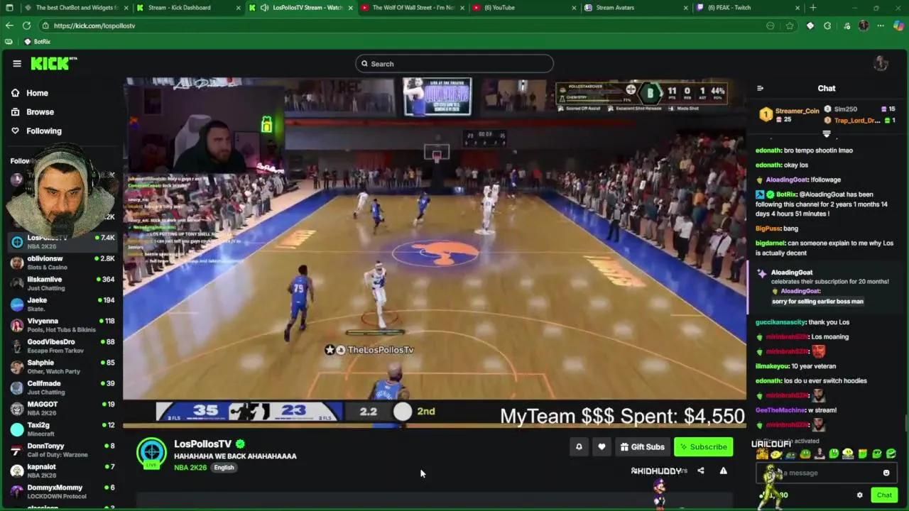Switch to the (6) YouTube tab

pyautogui.click(x=524, y=8)
